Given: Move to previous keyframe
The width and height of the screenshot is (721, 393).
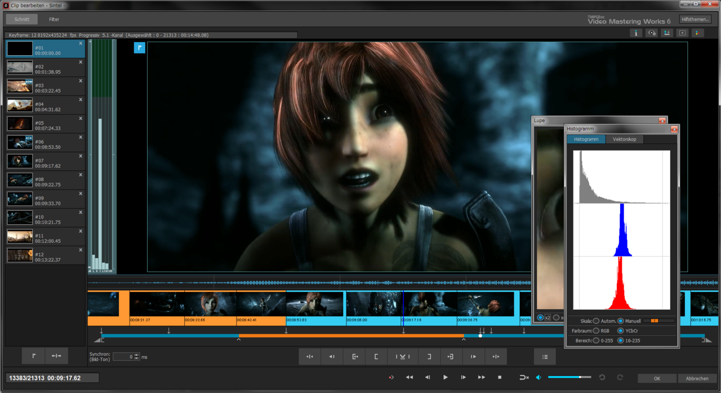Looking at the screenshot, I should point(332,356).
